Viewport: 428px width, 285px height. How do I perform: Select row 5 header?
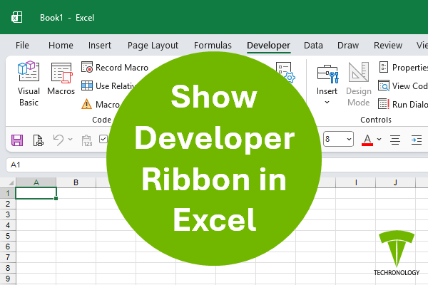8,236
